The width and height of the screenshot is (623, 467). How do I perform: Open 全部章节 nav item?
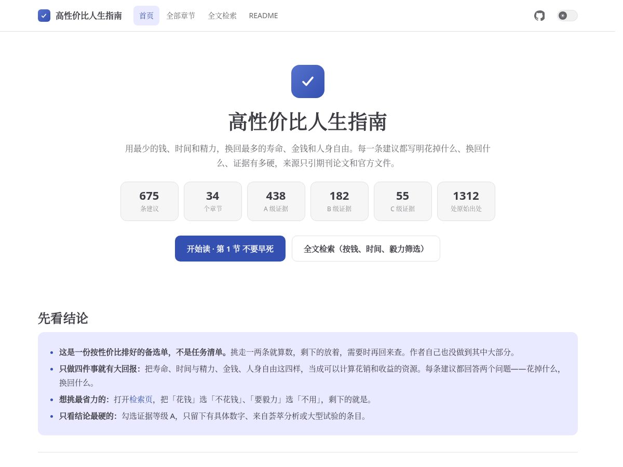[x=181, y=16]
